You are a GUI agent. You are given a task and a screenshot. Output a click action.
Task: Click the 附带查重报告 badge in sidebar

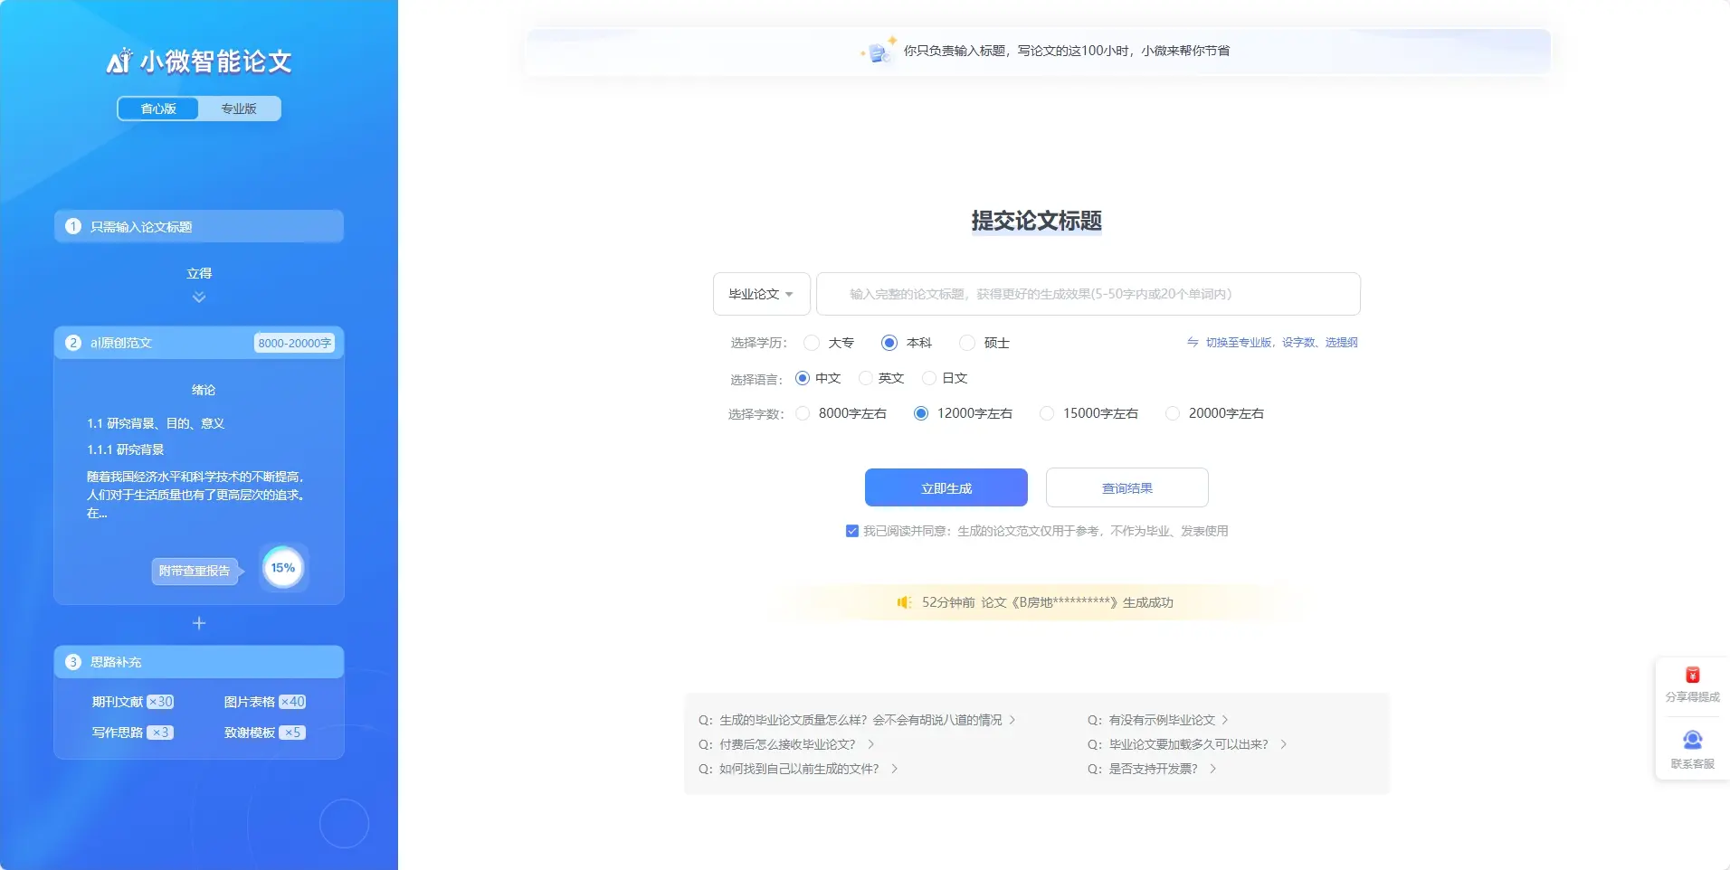coord(195,571)
